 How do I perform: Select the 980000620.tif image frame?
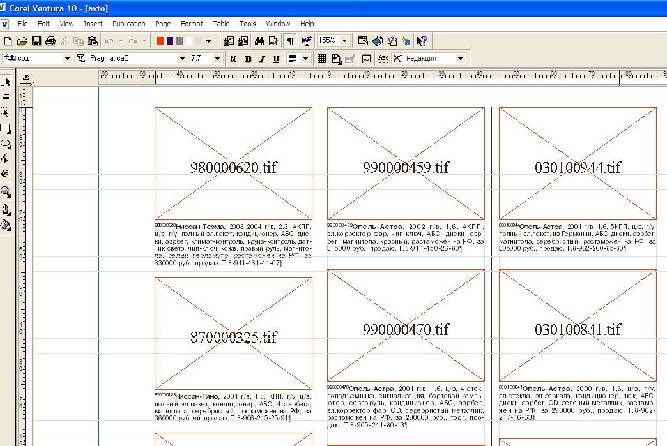(x=234, y=163)
